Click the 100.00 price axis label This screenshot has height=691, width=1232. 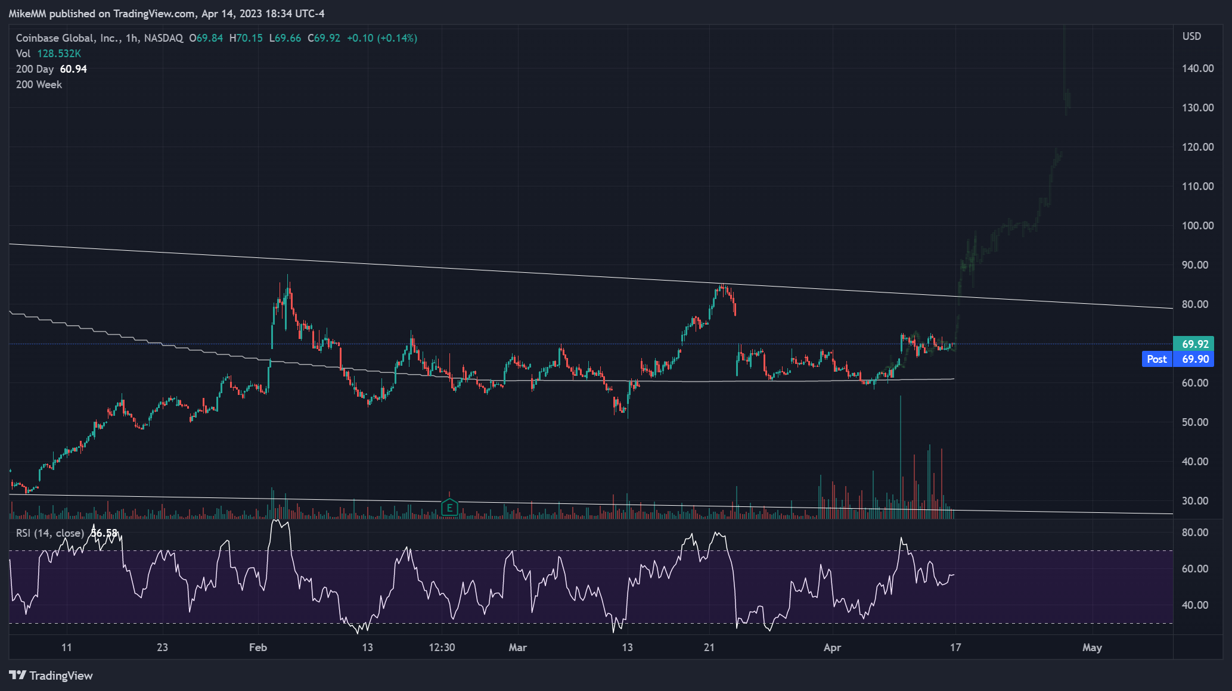1197,226
